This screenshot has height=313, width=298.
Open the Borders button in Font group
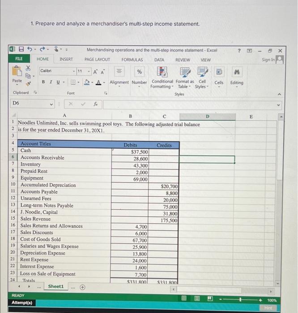pyautogui.click(x=73, y=82)
